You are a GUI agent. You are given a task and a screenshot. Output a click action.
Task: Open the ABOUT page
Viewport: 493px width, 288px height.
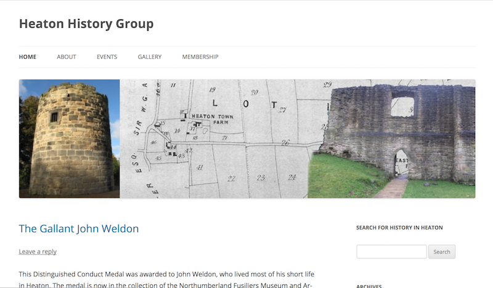pyautogui.click(x=67, y=57)
